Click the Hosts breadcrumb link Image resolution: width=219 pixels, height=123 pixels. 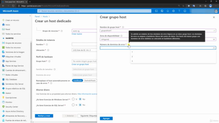point(45,16)
